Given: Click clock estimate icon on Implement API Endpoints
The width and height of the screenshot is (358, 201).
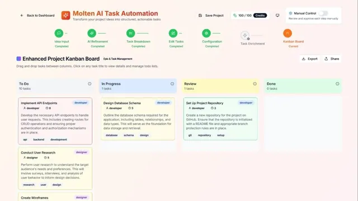Looking at the screenshot, I should 47,108.
